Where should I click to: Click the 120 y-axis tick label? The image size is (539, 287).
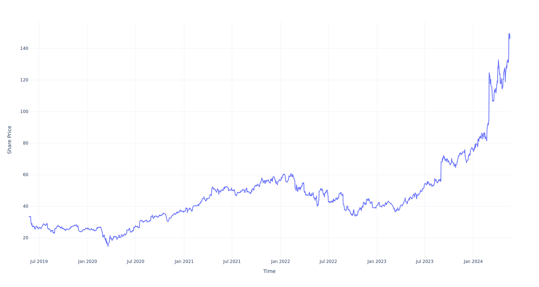pyautogui.click(x=24, y=80)
